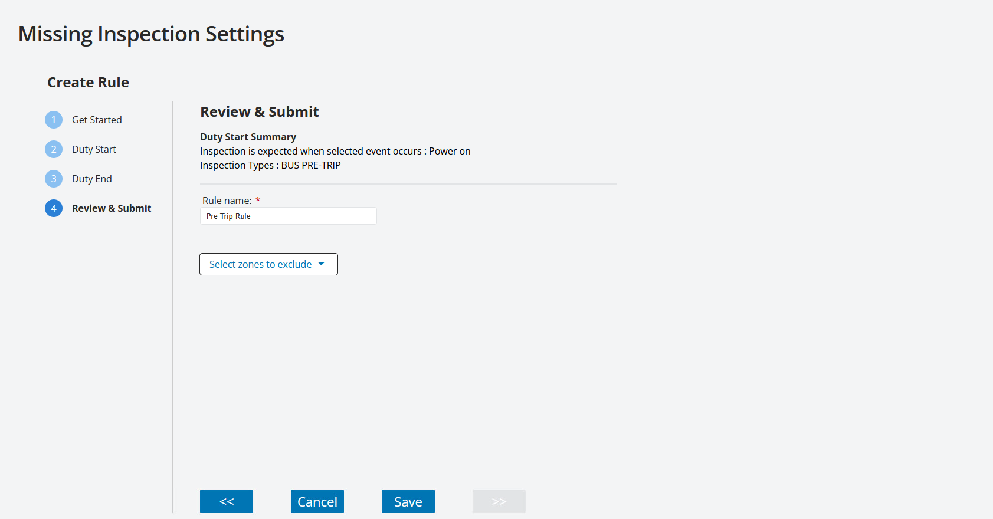The width and height of the screenshot is (993, 519).
Task: Click into the Rule name field
Action: 288,216
